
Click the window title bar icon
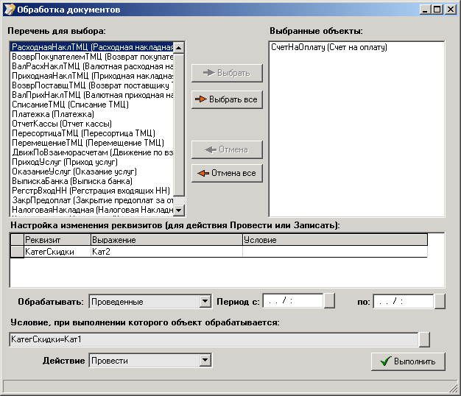point(10,10)
